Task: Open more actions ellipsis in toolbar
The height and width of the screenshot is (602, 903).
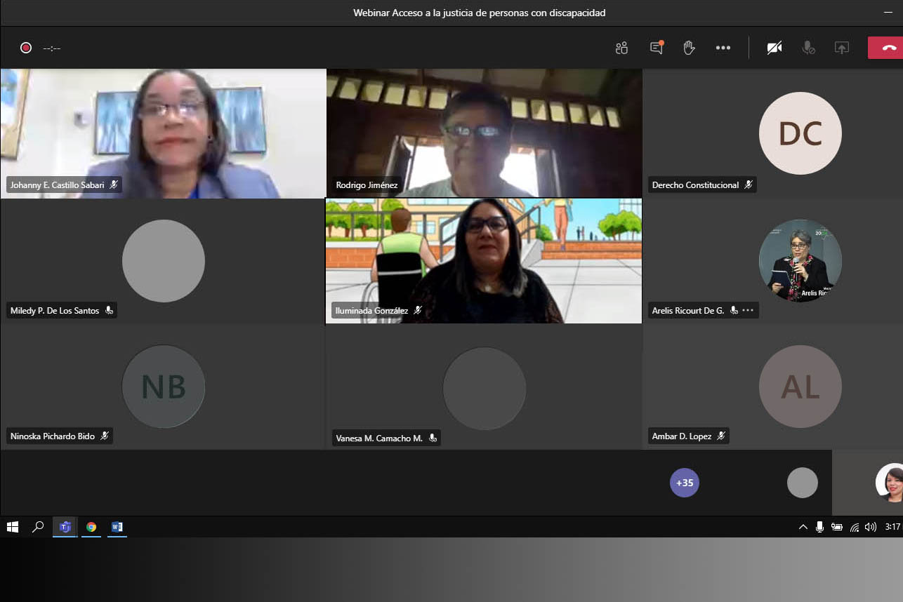Action: tap(723, 48)
